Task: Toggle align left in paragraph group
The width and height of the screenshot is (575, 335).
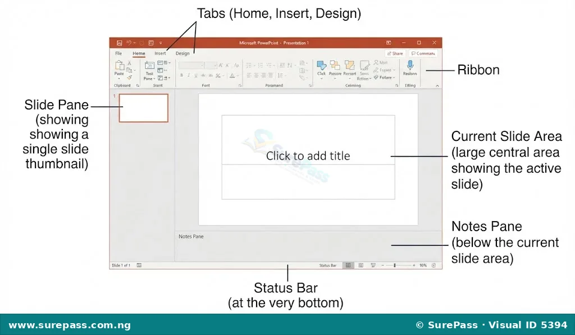Action: [x=249, y=75]
